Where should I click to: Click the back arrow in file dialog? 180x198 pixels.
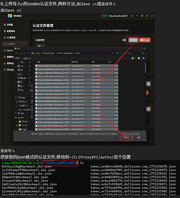pos(16,53)
